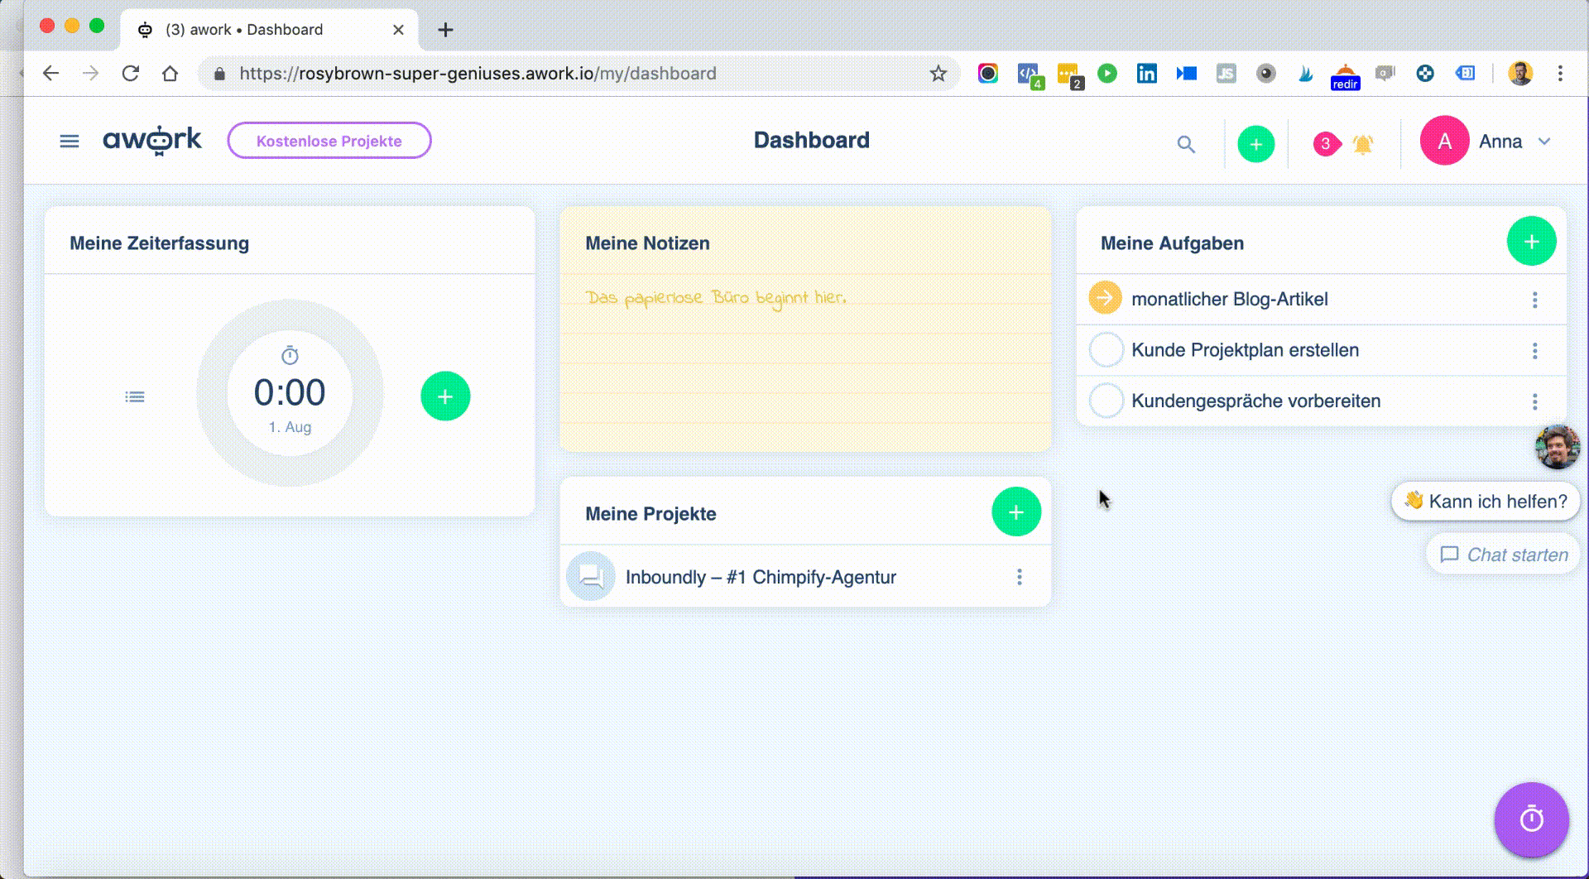Expand the Anna user menu chevron
Screen dimensions: 1589x879
1544,142
